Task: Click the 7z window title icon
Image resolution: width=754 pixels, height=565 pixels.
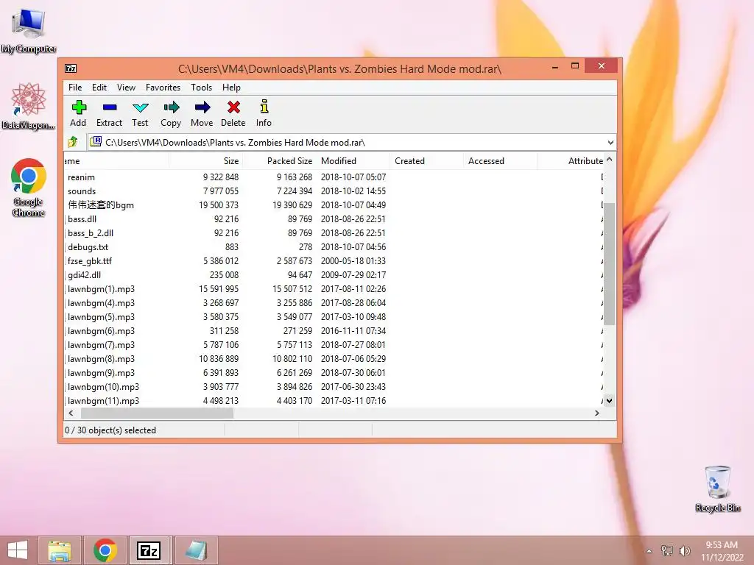Action: tap(71, 68)
